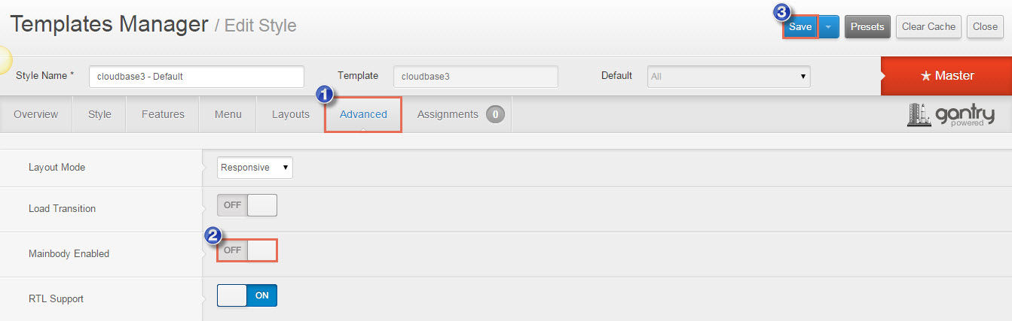Select the Overview tab
Screen dimensions: 1012x321
point(35,114)
